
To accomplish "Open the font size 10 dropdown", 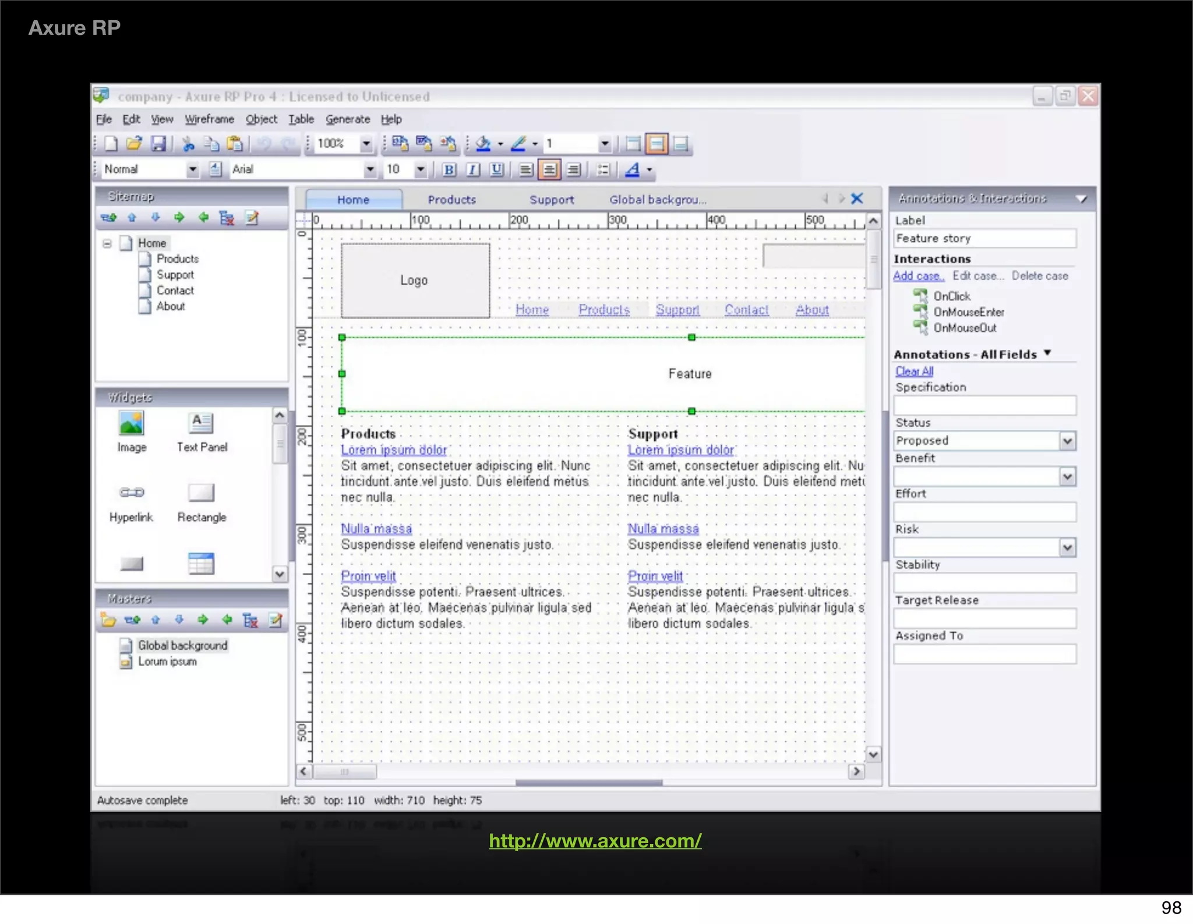I will tap(421, 169).
